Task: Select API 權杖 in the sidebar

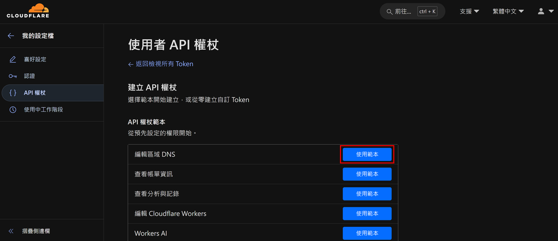Action: [52, 93]
